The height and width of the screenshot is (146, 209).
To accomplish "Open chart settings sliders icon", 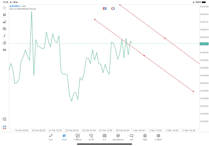I will 5,29.
